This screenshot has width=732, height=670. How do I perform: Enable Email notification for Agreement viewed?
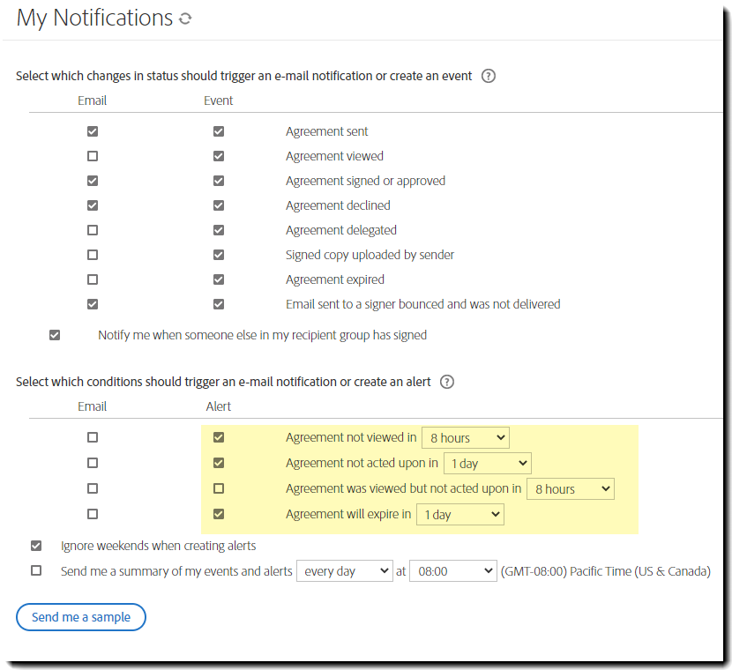pos(92,155)
